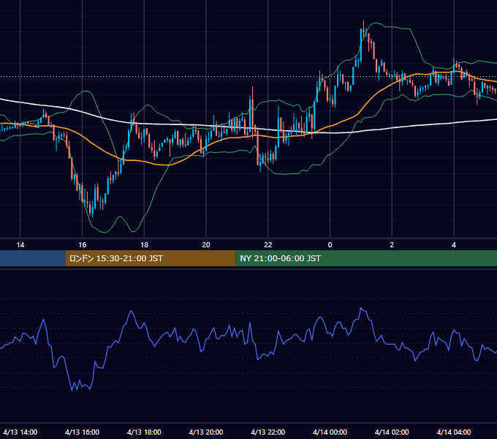Click the 0 hour label on price chart
The image size is (497, 439).
click(x=330, y=245)
